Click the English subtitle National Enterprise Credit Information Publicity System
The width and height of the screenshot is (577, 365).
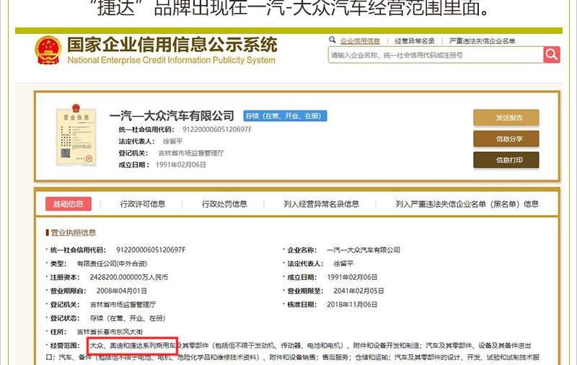tap(172, 60)
